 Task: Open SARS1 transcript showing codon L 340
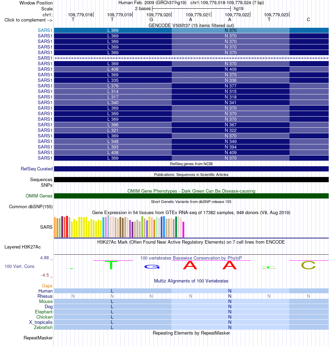coord(191,103)
